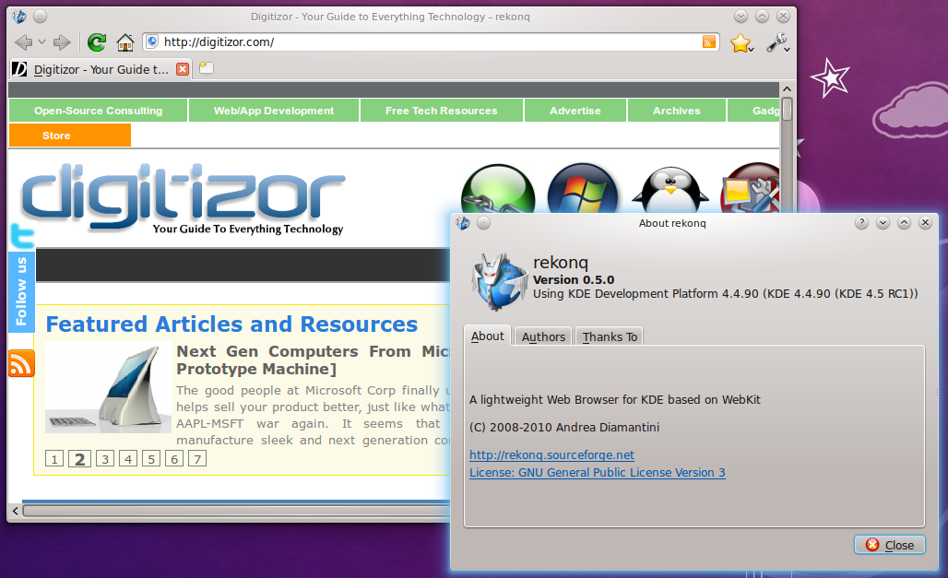Image resolution: width=948 pixels, height=578 pixels.
Task: Open the new tab icon
Action: [206, 68]
